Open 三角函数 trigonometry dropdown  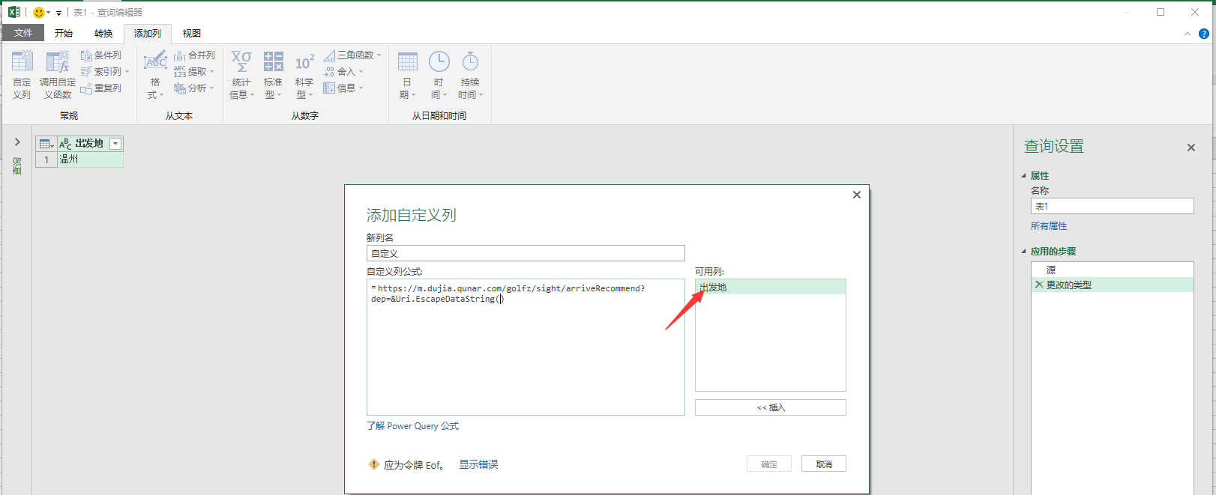click(x=352, y=55)
